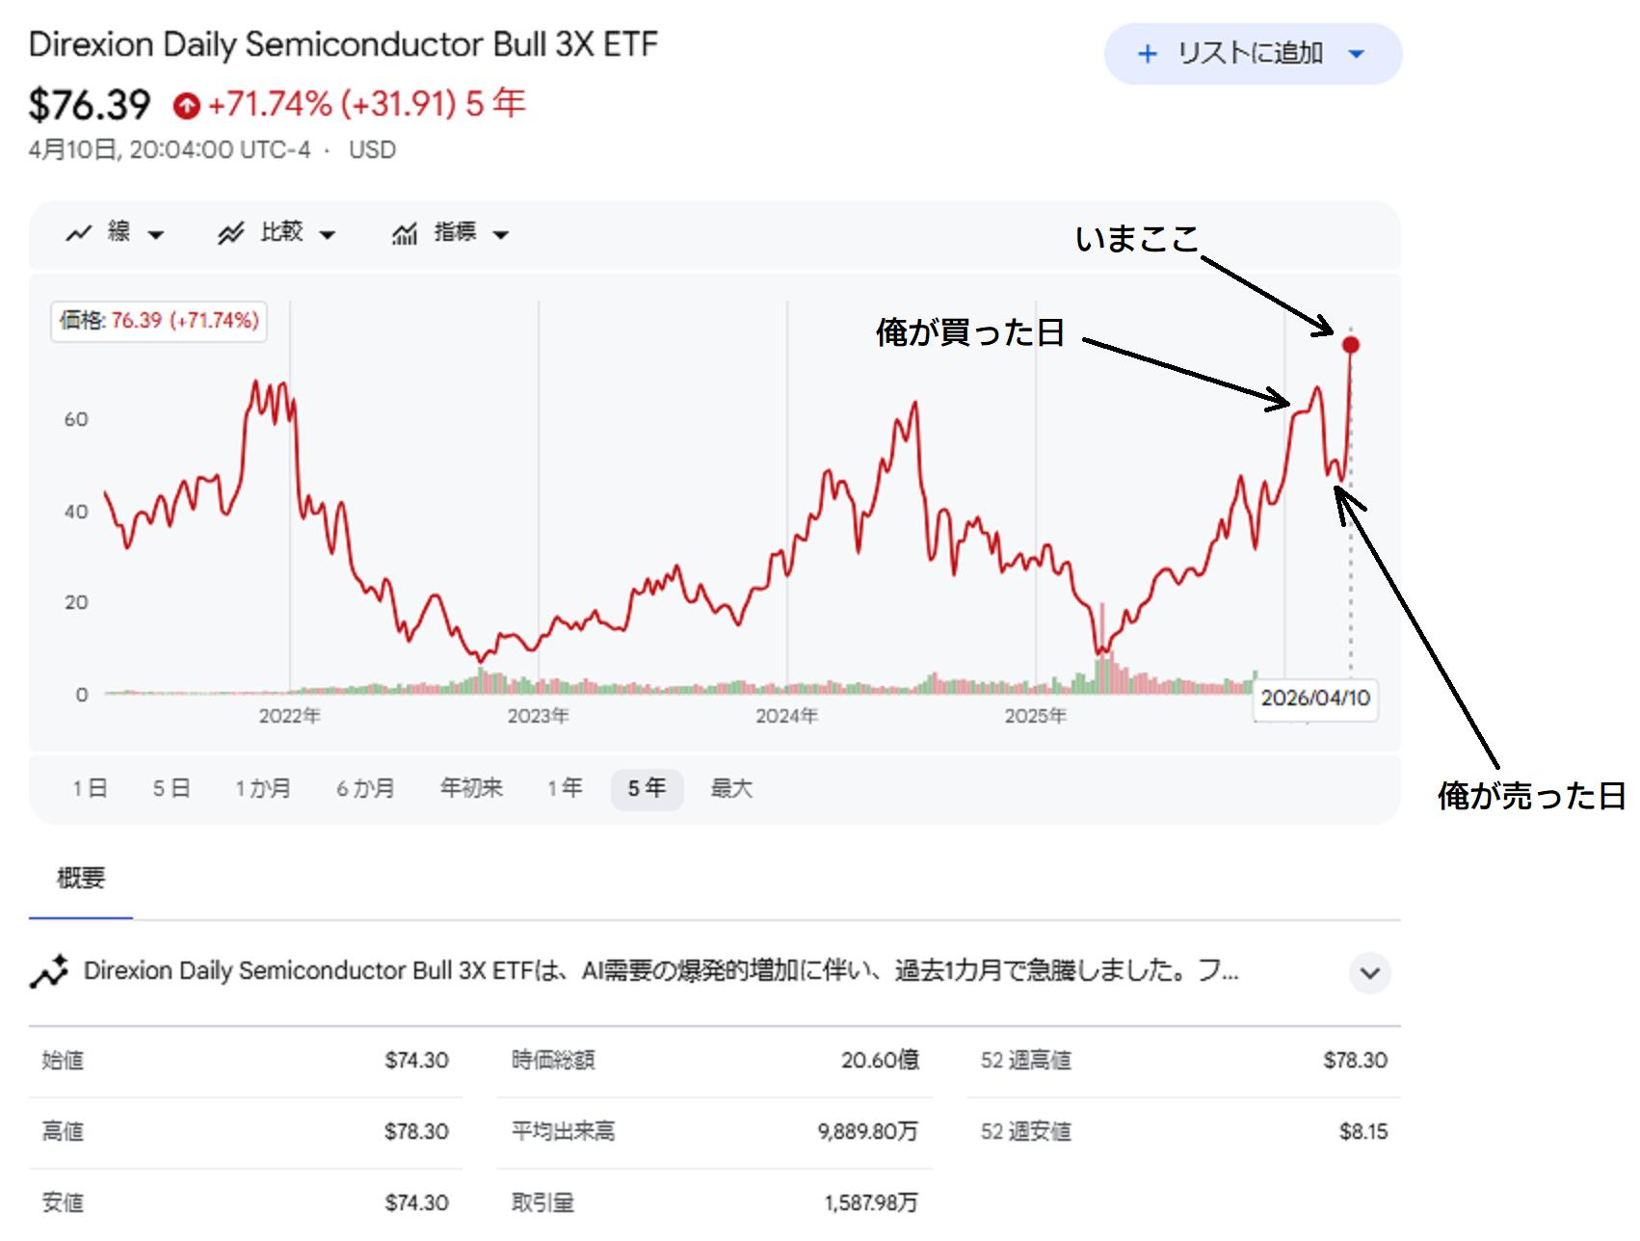Expand the AI summary chevron
This screenshot has height=1241, width=1640.
coord(1369,972)
